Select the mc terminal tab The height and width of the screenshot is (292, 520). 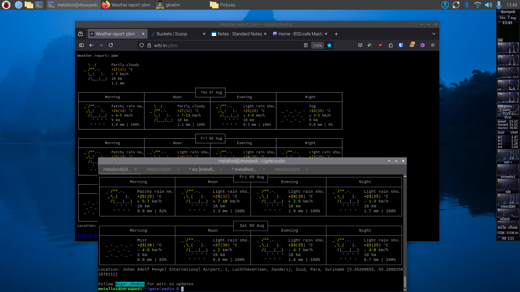(x=203, y=170)
